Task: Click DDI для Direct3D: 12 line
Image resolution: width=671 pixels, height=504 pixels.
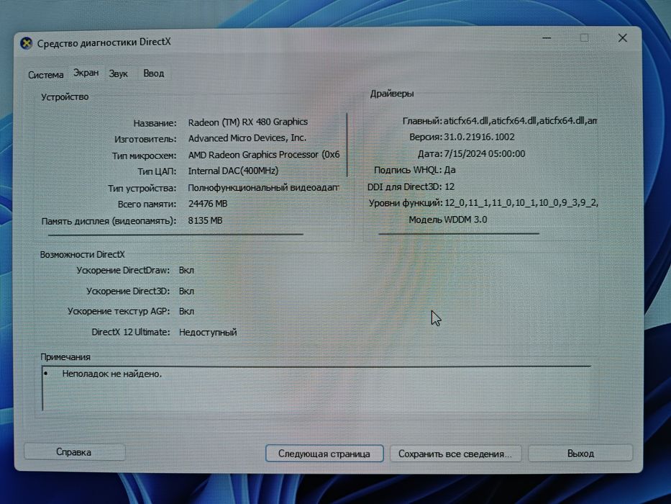Action: 411,187
